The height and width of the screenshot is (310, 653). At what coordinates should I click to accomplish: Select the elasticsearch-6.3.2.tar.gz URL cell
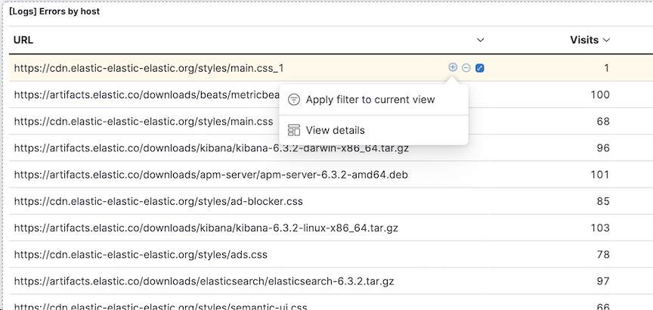point(204,281)
